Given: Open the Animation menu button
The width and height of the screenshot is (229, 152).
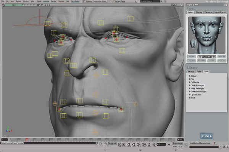Looking at the screenshot, I should tap(177, 144).
